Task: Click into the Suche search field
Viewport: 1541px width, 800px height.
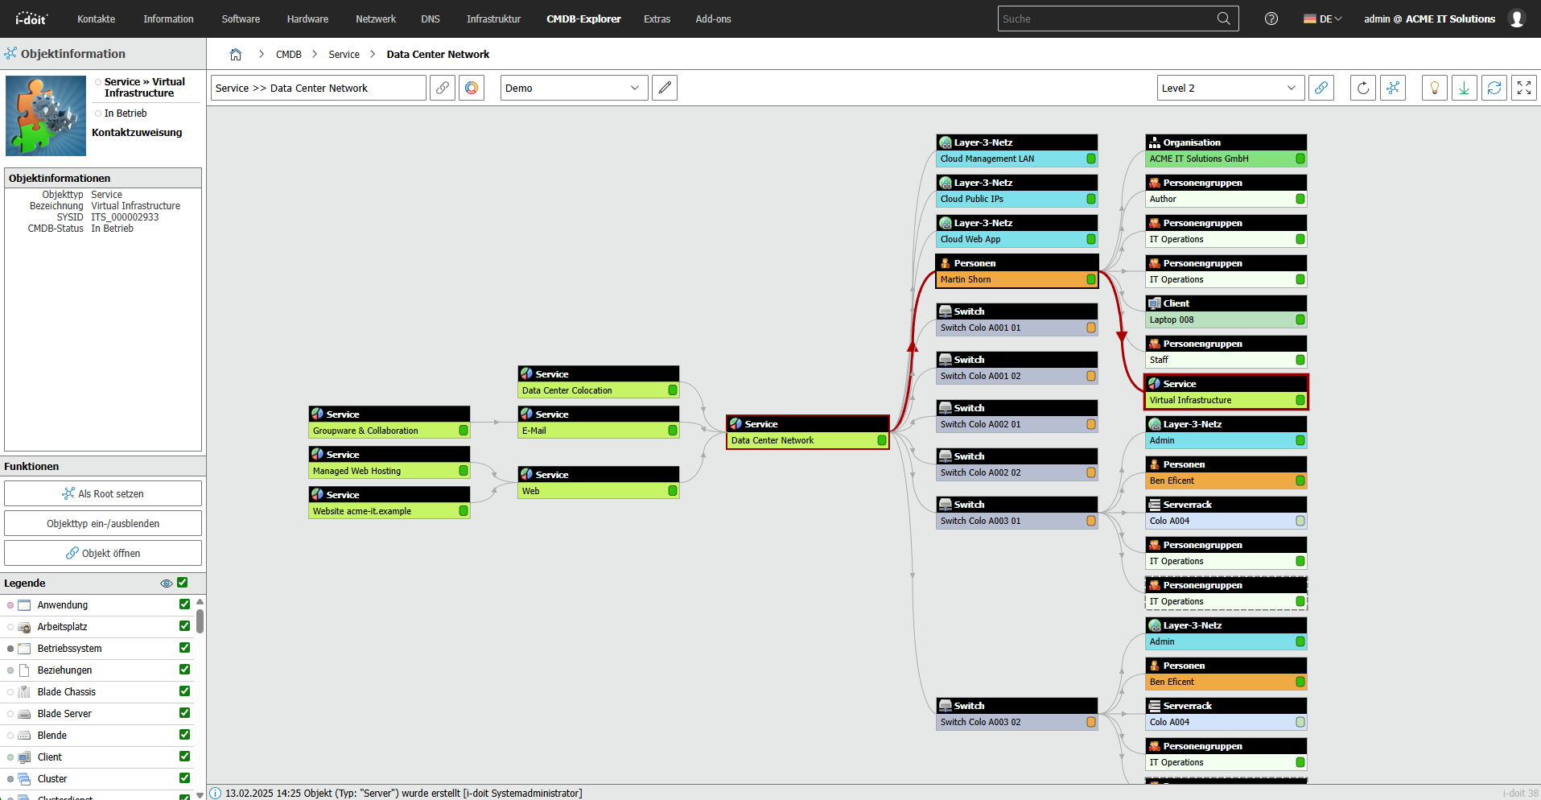Action: click(1106, 19)
